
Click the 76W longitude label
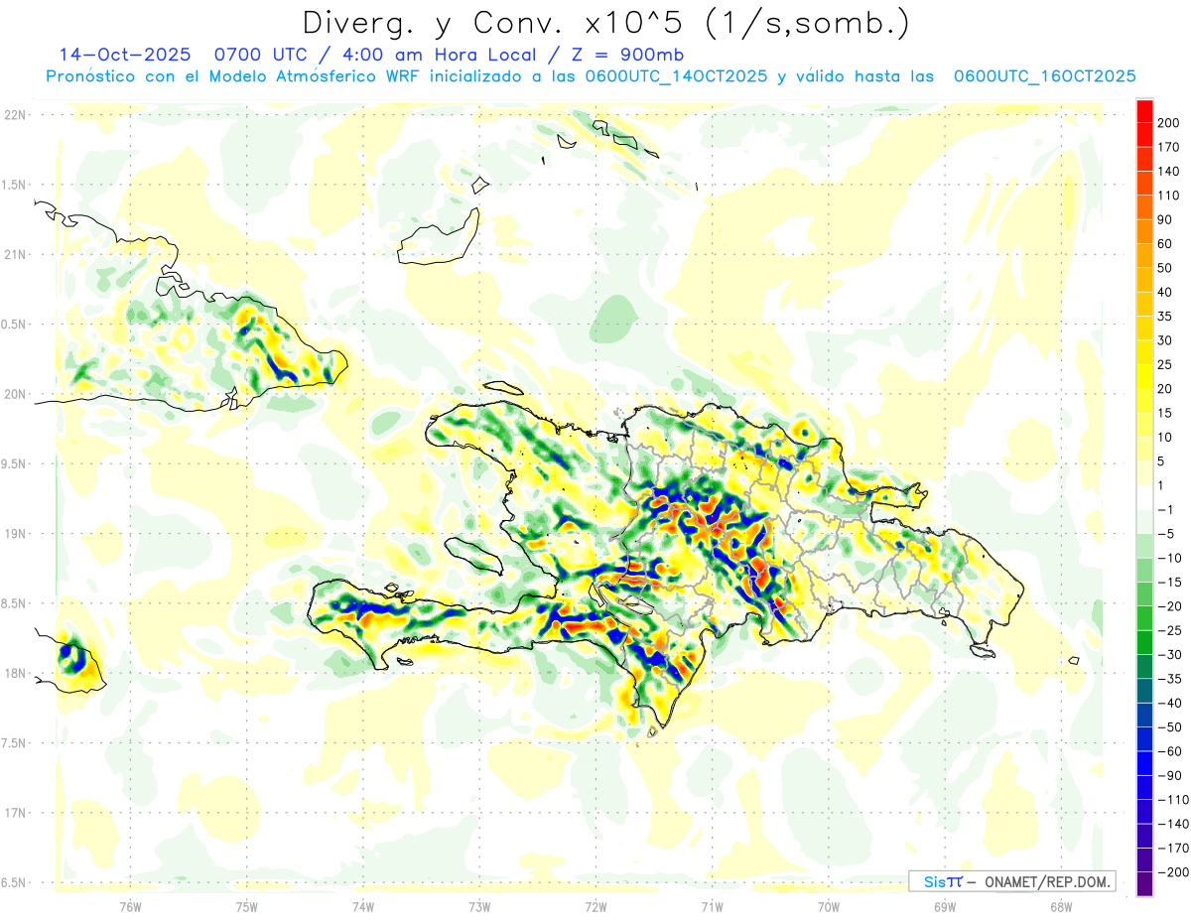point(130,905)
